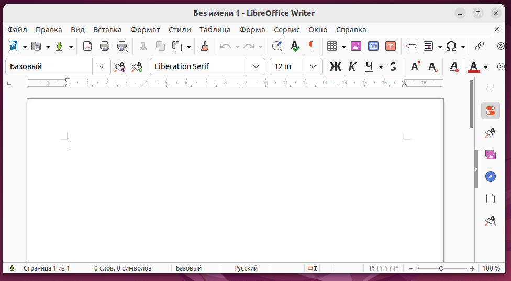Open New document dropdown arrow
Screen dimensions: 511x281
click(25, 47)
